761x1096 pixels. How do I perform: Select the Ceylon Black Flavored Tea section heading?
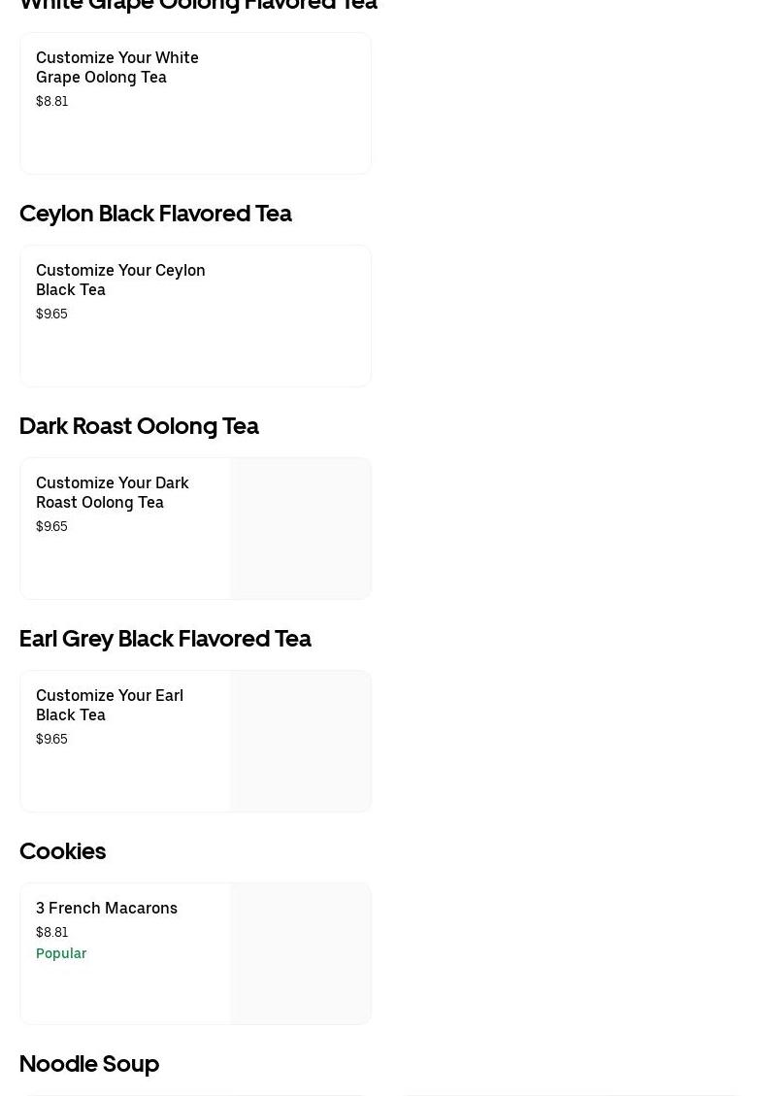click(x=155, y=214)
